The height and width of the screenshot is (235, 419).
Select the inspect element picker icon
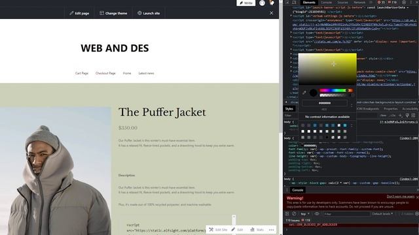pyautogui.click(x=287, y=3)
